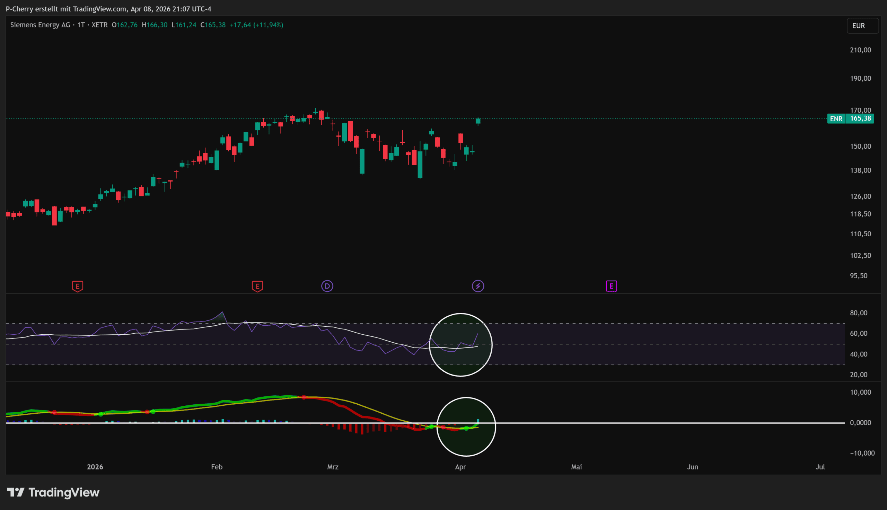Image resolution: width=887 pixels, height=510 pixels.
Task: Click the magenta upcoming earnings E marker
Action: 612,286
